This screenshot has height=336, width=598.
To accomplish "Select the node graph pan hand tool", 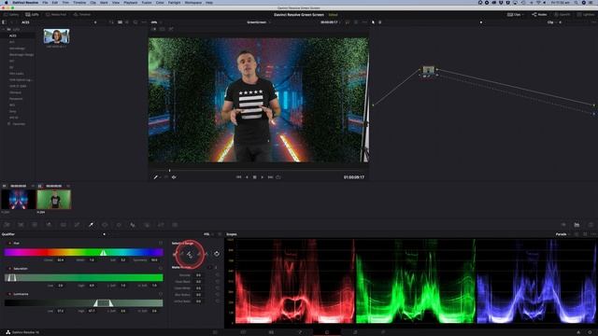I will pyautogui.click(x=379, y=22).
